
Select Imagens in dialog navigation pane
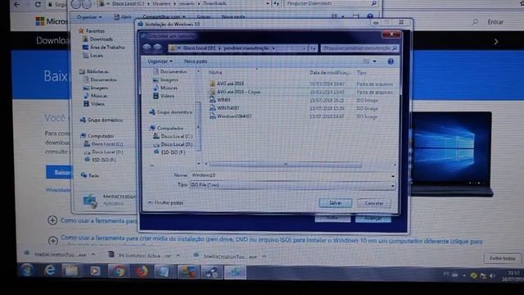[165, 80]
